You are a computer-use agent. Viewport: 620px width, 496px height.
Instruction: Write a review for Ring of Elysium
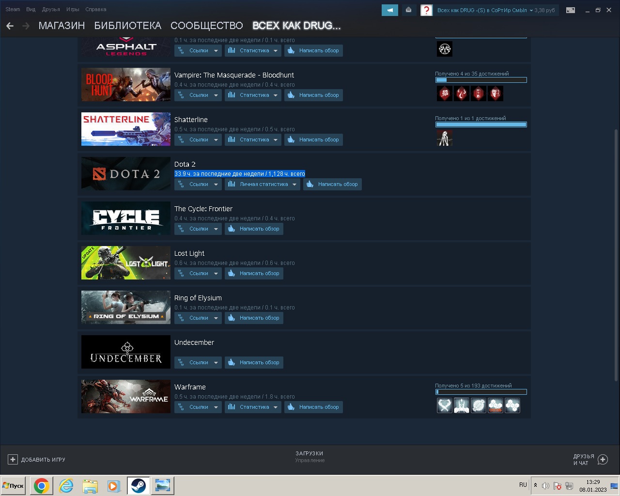tap(254, 318)
